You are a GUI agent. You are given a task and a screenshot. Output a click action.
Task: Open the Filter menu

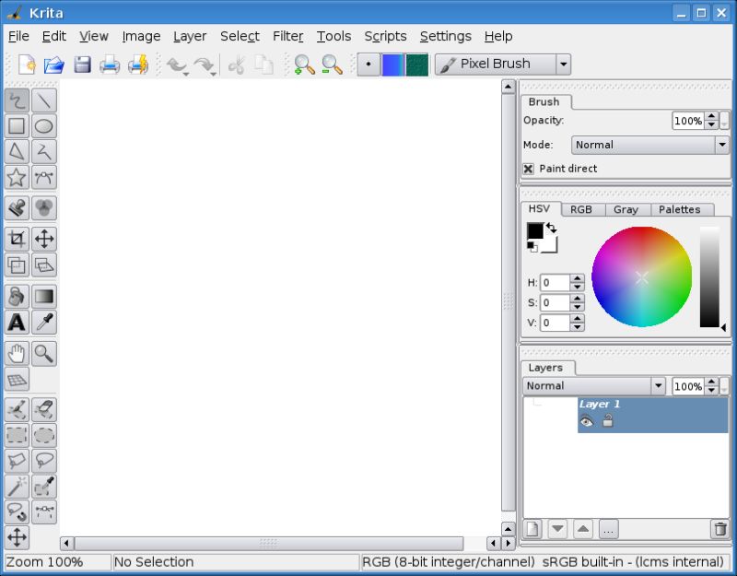[287, 36]
